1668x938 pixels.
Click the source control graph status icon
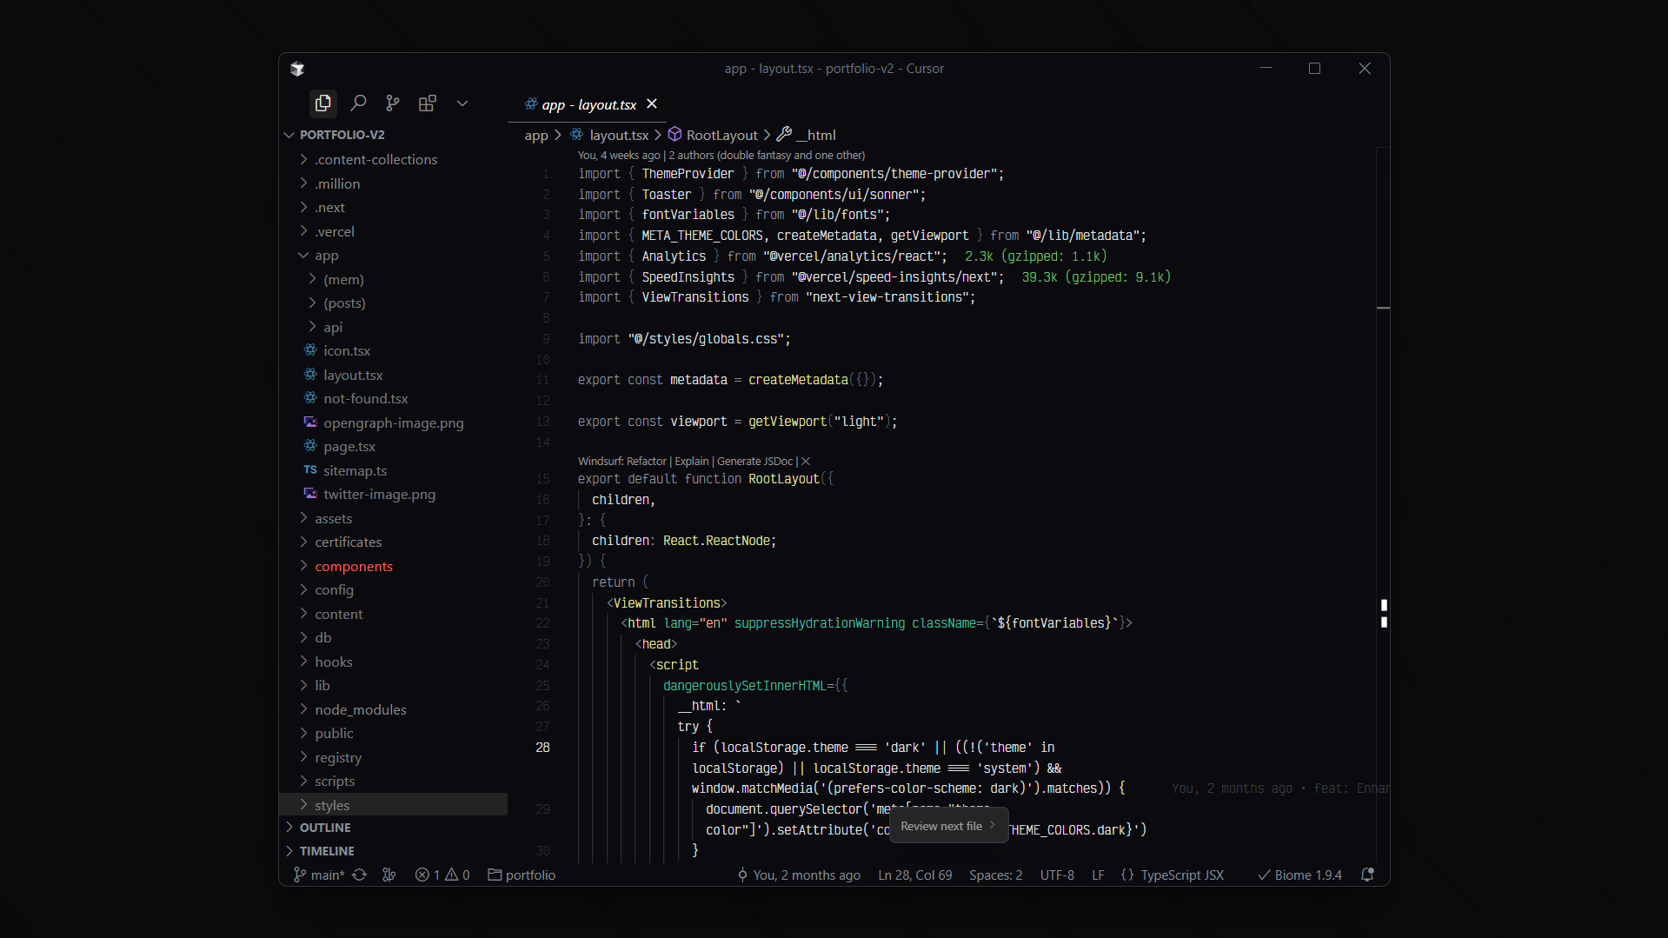pyautogui.click(x=389, y=875)
